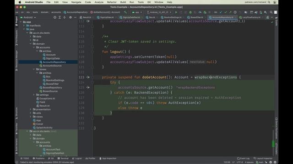This screenshot has height=164, width=293.
Task: Open the Project tool window sidebar button
Action: pyautogui.click(x=16, y=21)
